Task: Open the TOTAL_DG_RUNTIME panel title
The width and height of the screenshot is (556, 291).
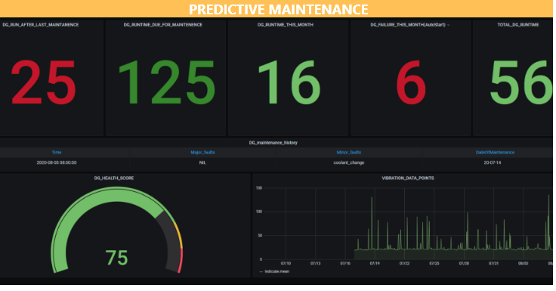Action: (x=517, y=25)
